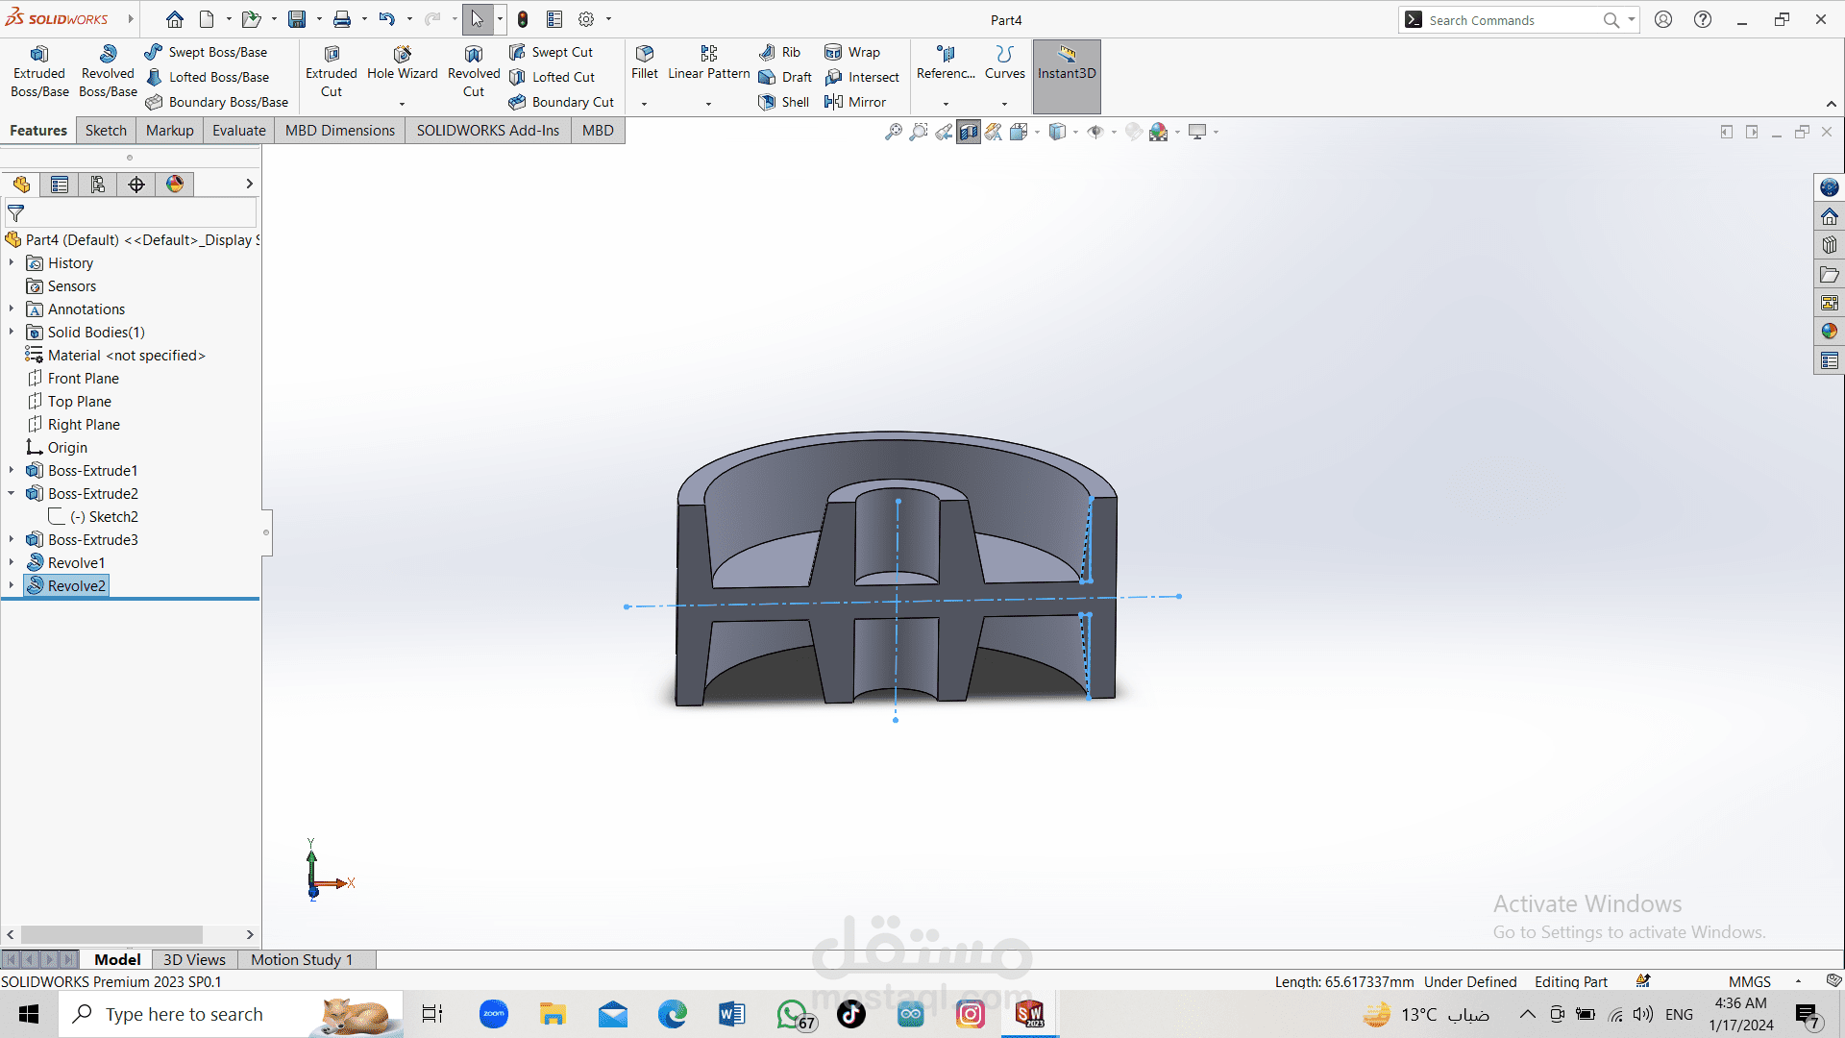Open the Custom Properties task pane tab
The image size is (1845, 1038).
point(1830,360)
